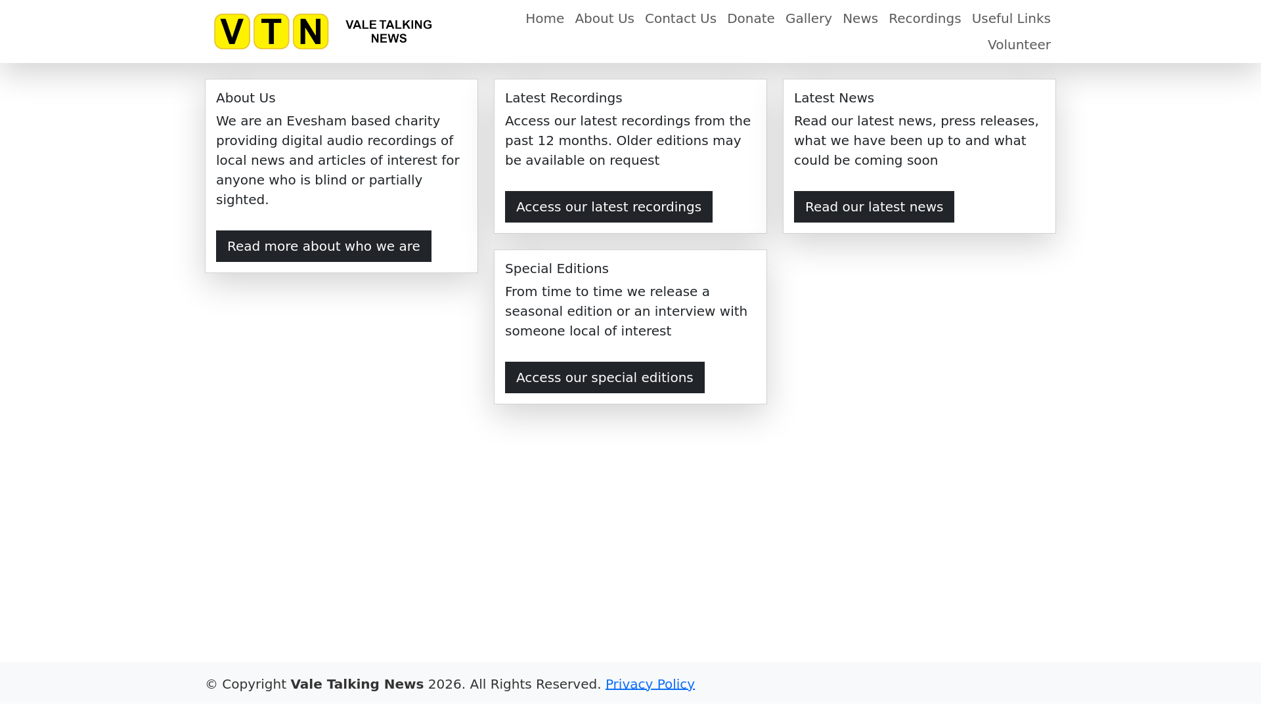Image resolution: width=1261 pixels, height=709 pixels.
Task: Open Contact Us page
Action: [x=680, y=18]
